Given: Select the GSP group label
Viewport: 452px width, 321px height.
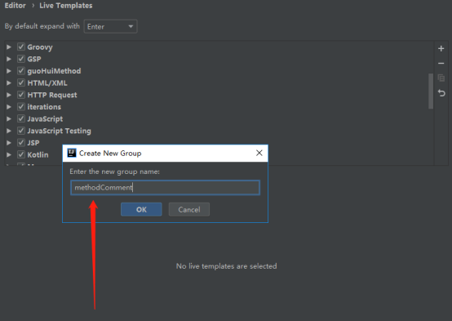Looking at the screenshot, I should pyautogui.click(x=34, y=59).
